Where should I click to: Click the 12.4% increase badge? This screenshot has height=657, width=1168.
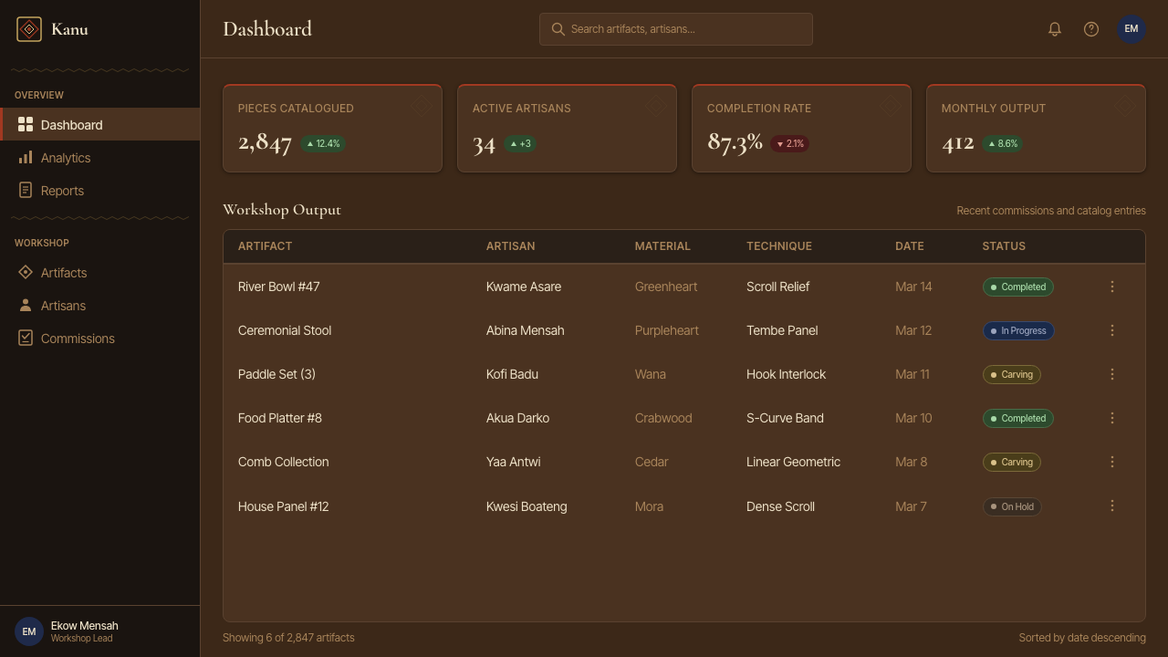click(323, 144)
